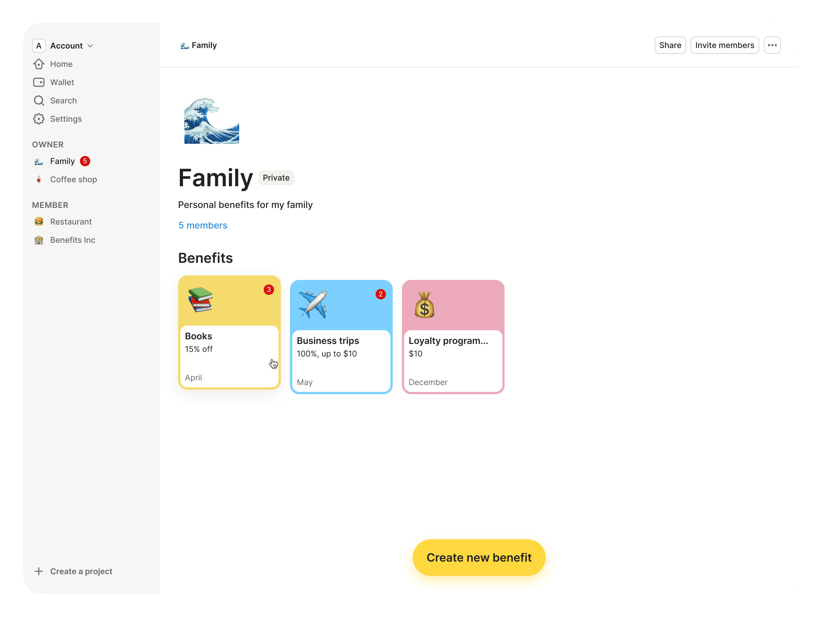The image size is (822, 617).
Task: Open Coffee shop project in sidebar
Action: (x=73, y=179)
